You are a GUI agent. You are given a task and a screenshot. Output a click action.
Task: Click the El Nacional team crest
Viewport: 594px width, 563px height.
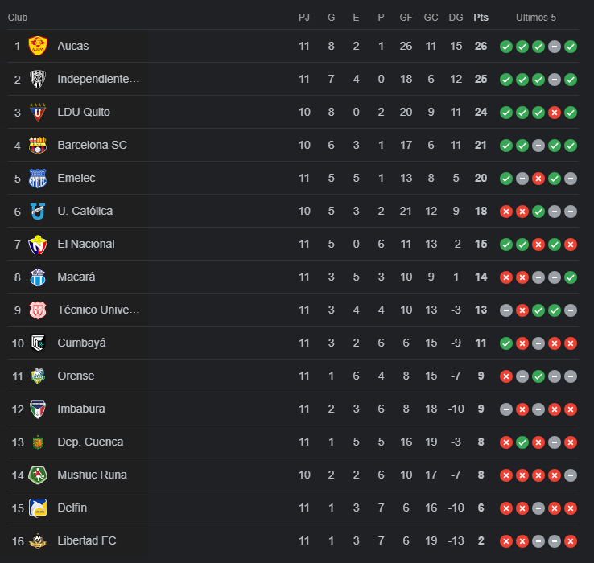click(38, 244)
